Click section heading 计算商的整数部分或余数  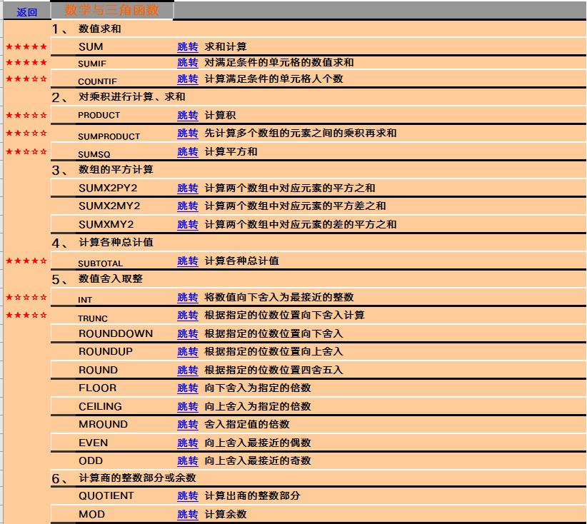coord(137,478)
